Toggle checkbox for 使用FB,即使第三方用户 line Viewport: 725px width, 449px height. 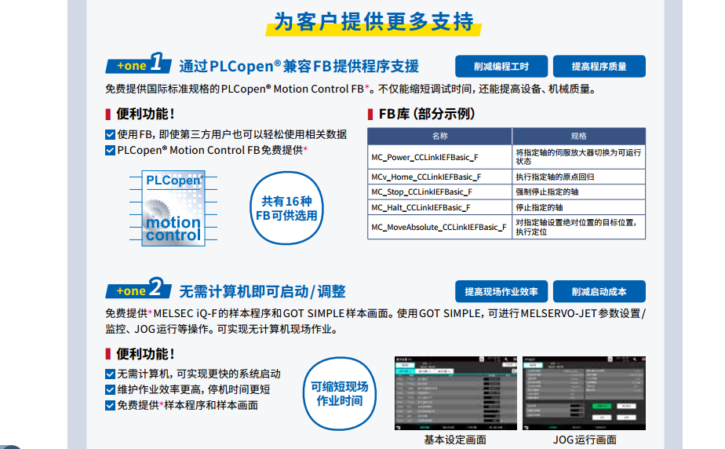[110, 134]
